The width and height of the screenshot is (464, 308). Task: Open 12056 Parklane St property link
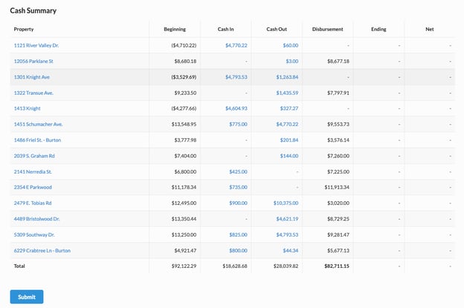(x=33, y=61)
